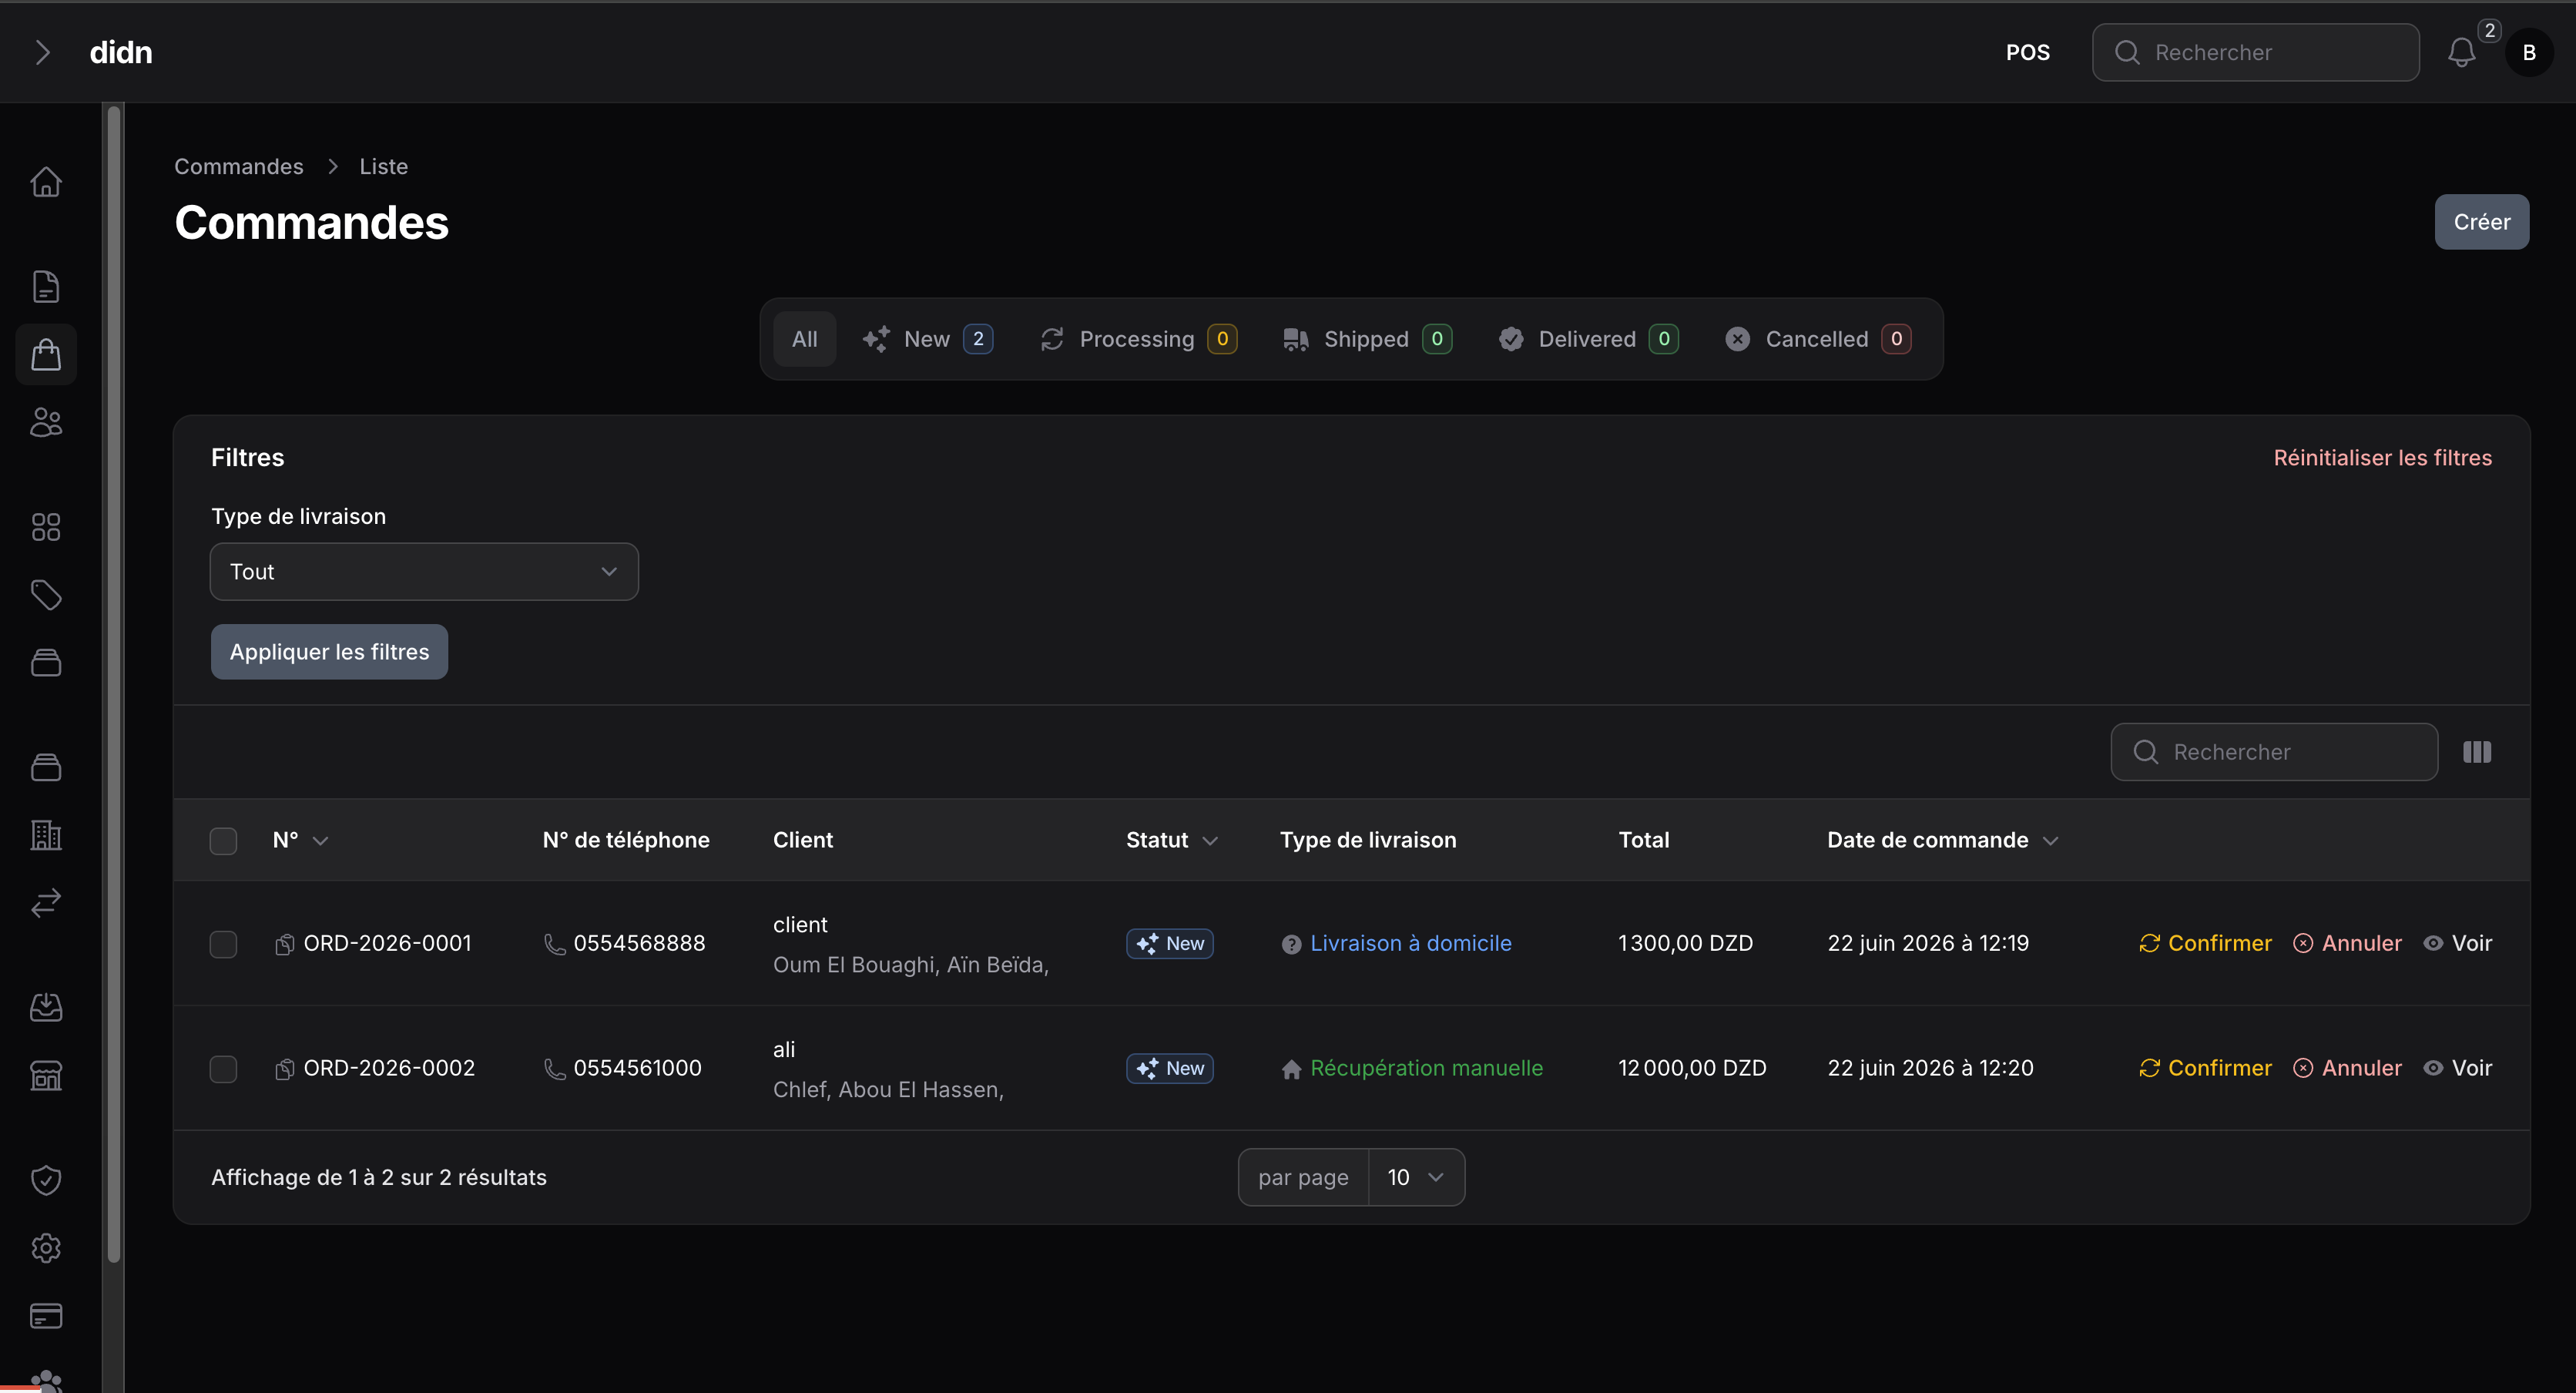Viewport: 2576px width, 1393px height.
Task: Click total 12 000,00 DZD cell
Action: click(x=1692, y=1069)
